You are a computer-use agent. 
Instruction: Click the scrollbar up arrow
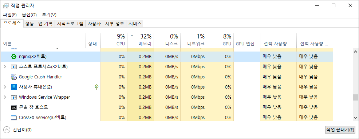355,52
